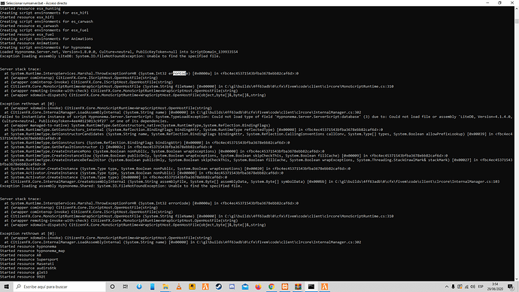Open the orange app icon left of Steam

tap(205, 287)
